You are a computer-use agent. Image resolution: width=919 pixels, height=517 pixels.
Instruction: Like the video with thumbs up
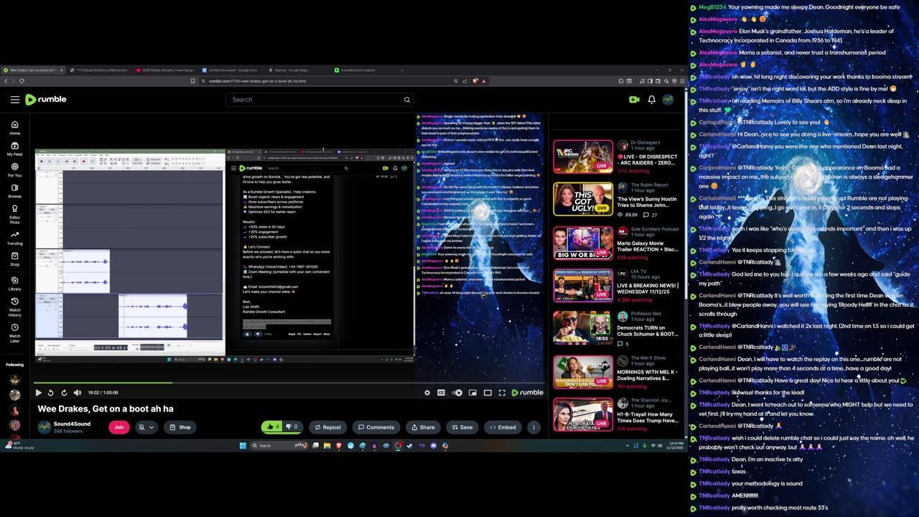click(x=273, y=427)
